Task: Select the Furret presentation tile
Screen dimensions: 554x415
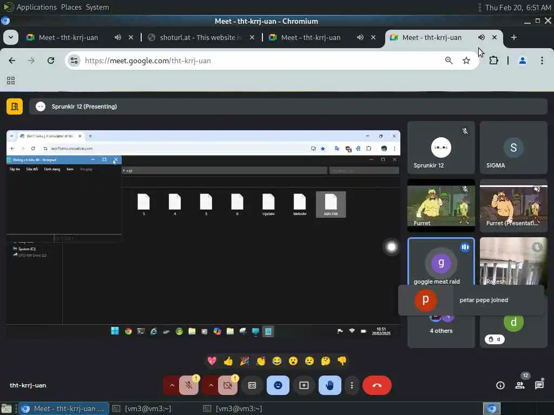Action: 513,205
